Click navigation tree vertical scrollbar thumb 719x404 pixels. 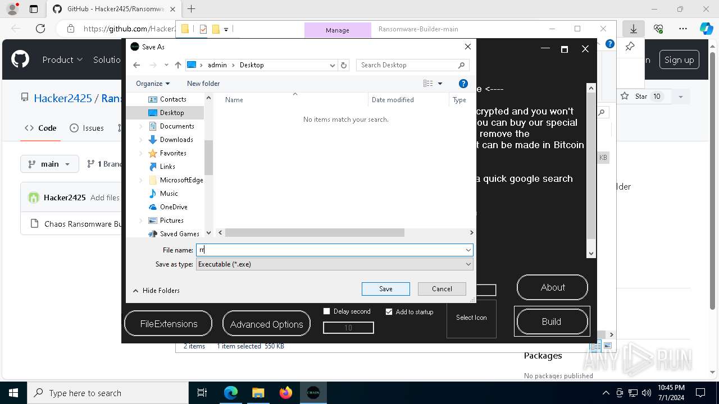(x=208, y=157)
